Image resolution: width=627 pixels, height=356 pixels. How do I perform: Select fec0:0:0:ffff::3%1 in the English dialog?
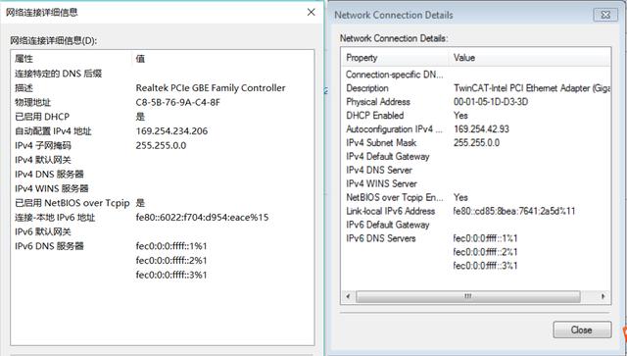point(486,266)
